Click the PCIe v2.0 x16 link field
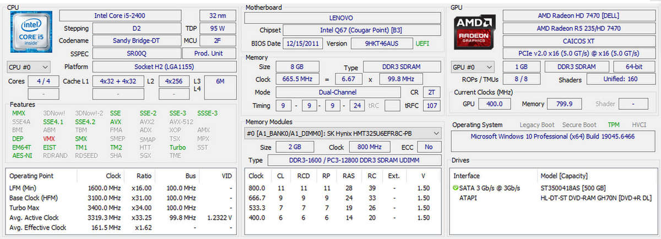 (579, 53)
